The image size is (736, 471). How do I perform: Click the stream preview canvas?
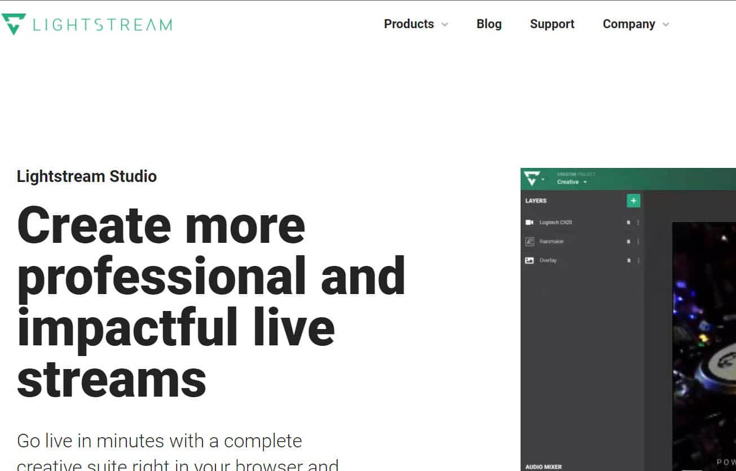click(704, 346)
